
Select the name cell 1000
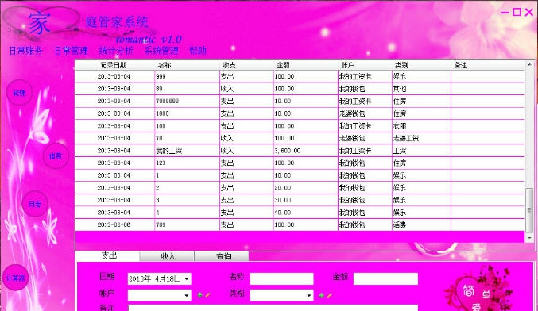188,113
